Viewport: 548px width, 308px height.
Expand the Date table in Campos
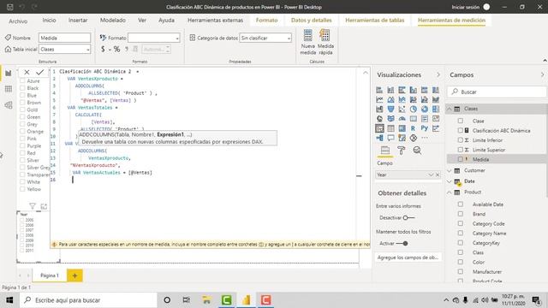pyautogui.click(x=450, y=181)
